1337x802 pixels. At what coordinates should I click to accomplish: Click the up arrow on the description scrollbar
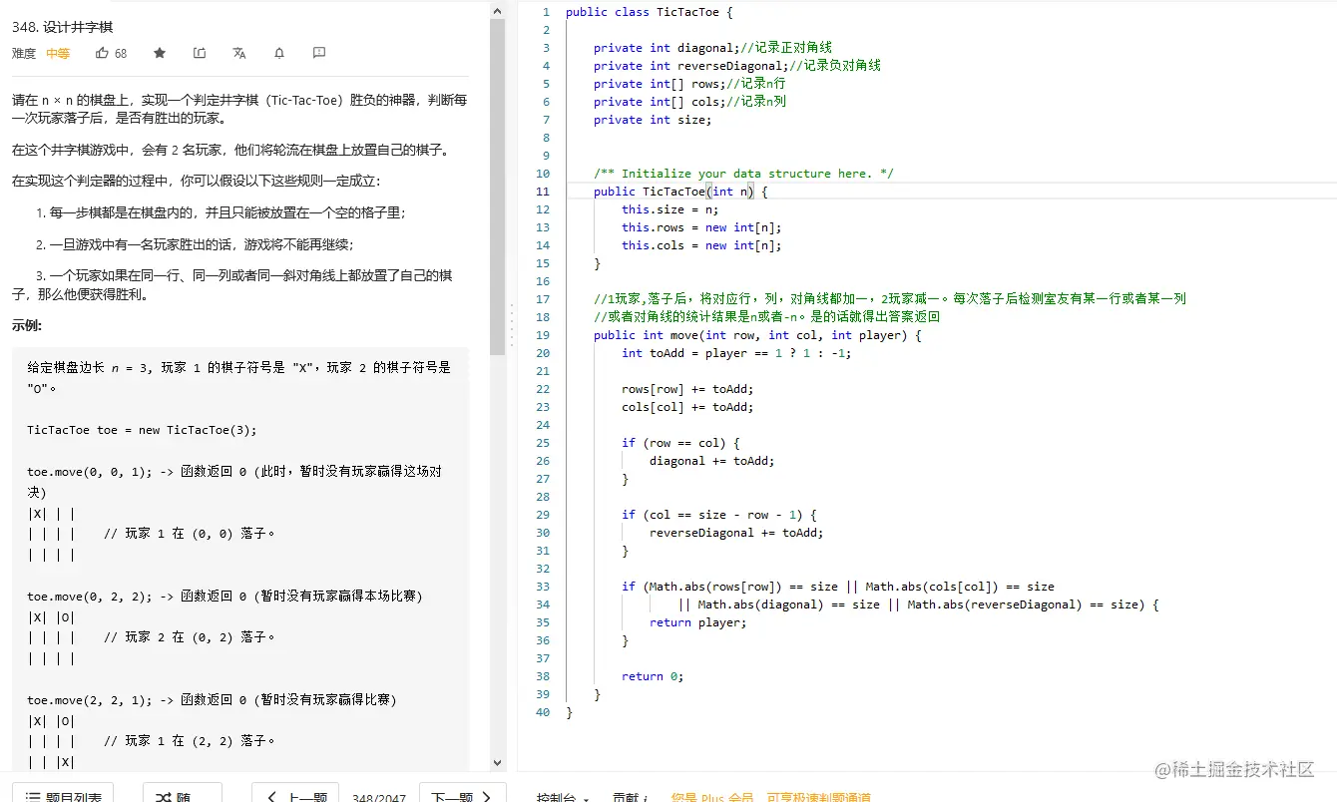click(x=497, y=10)
